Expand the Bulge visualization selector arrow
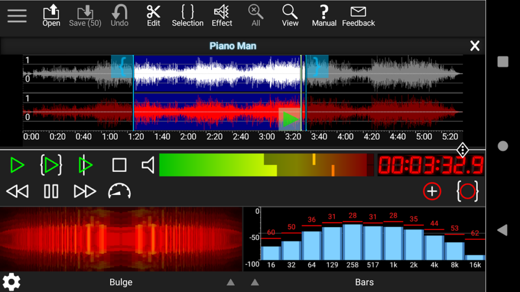520x292 pixels. [231, 282]
